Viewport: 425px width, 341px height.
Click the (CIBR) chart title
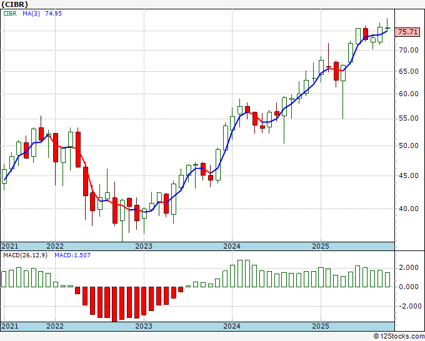[14, 4]
